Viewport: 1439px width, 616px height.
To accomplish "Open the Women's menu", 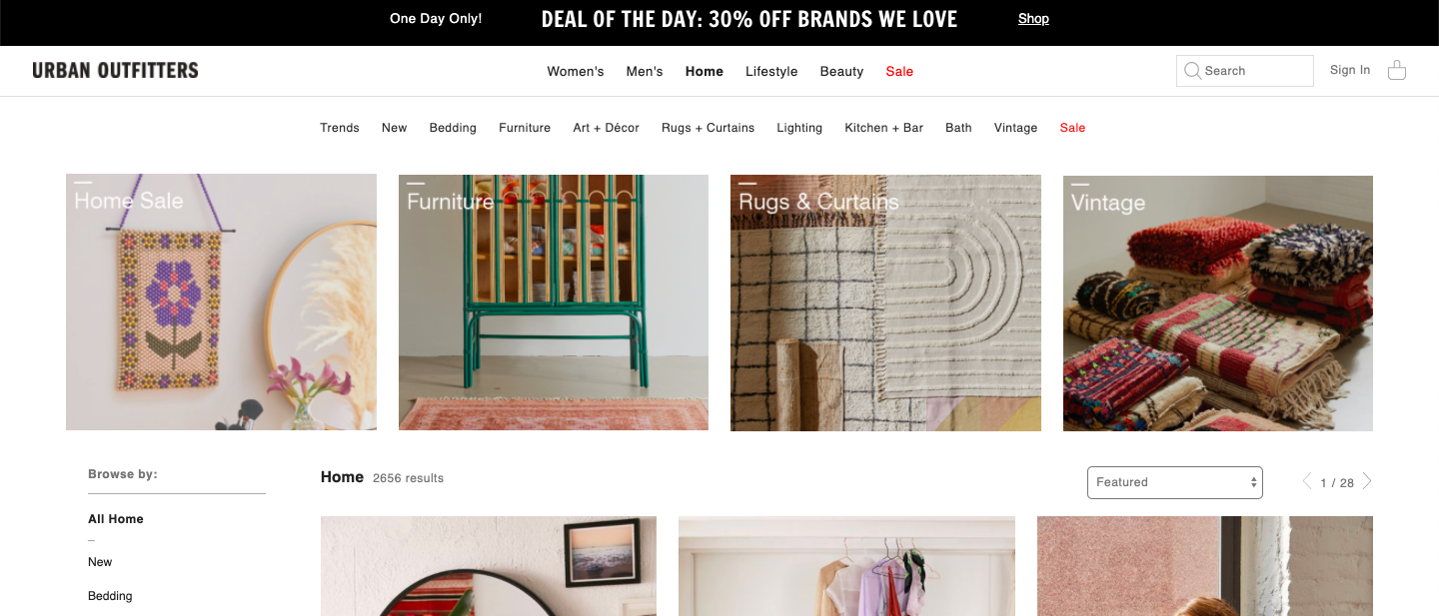I will pos(576,71).
